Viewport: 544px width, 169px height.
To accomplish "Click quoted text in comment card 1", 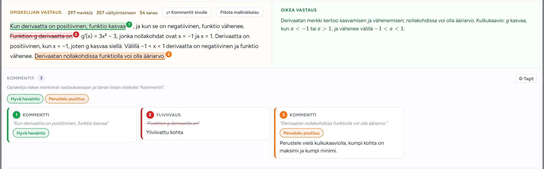I will 61,123.
